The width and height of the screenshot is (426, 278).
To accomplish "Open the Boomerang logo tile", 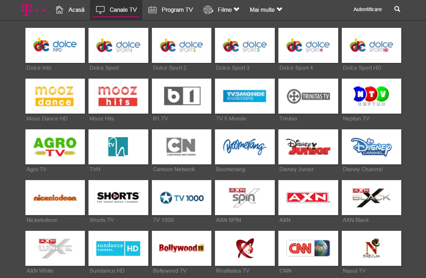I will click(x=245, y=147).
